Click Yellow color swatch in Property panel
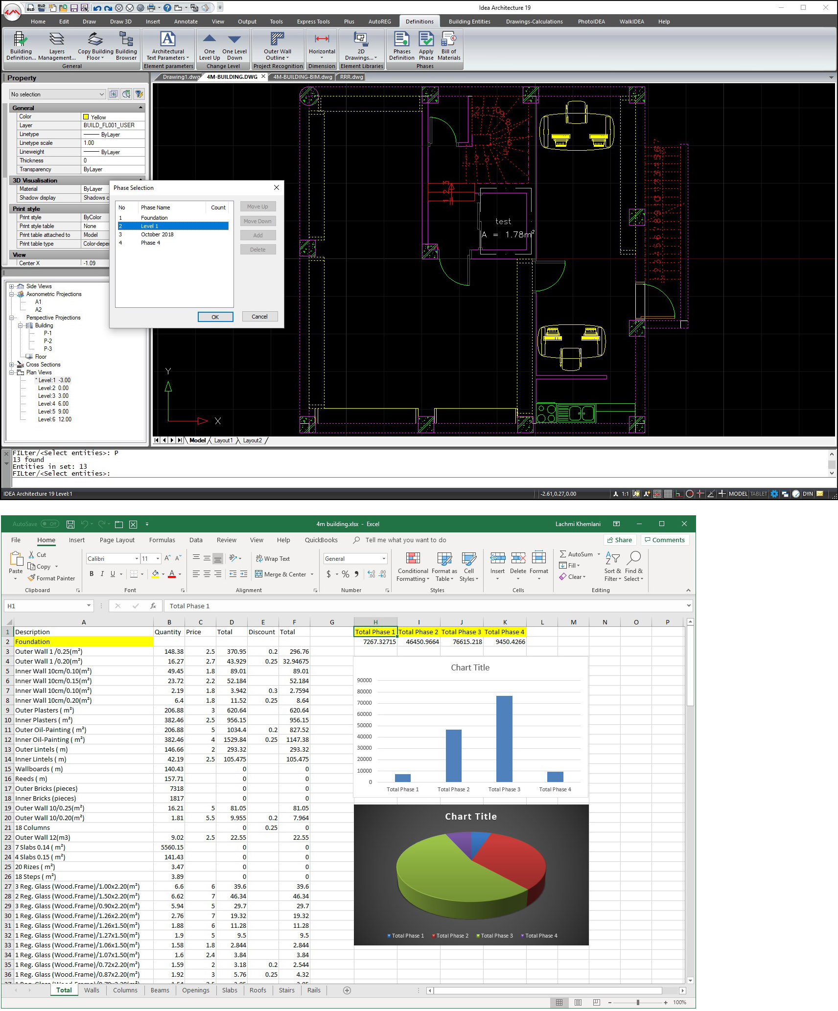Image resolution: width=838 pixels, height=1011 pixels. click(x=86, y=117)
